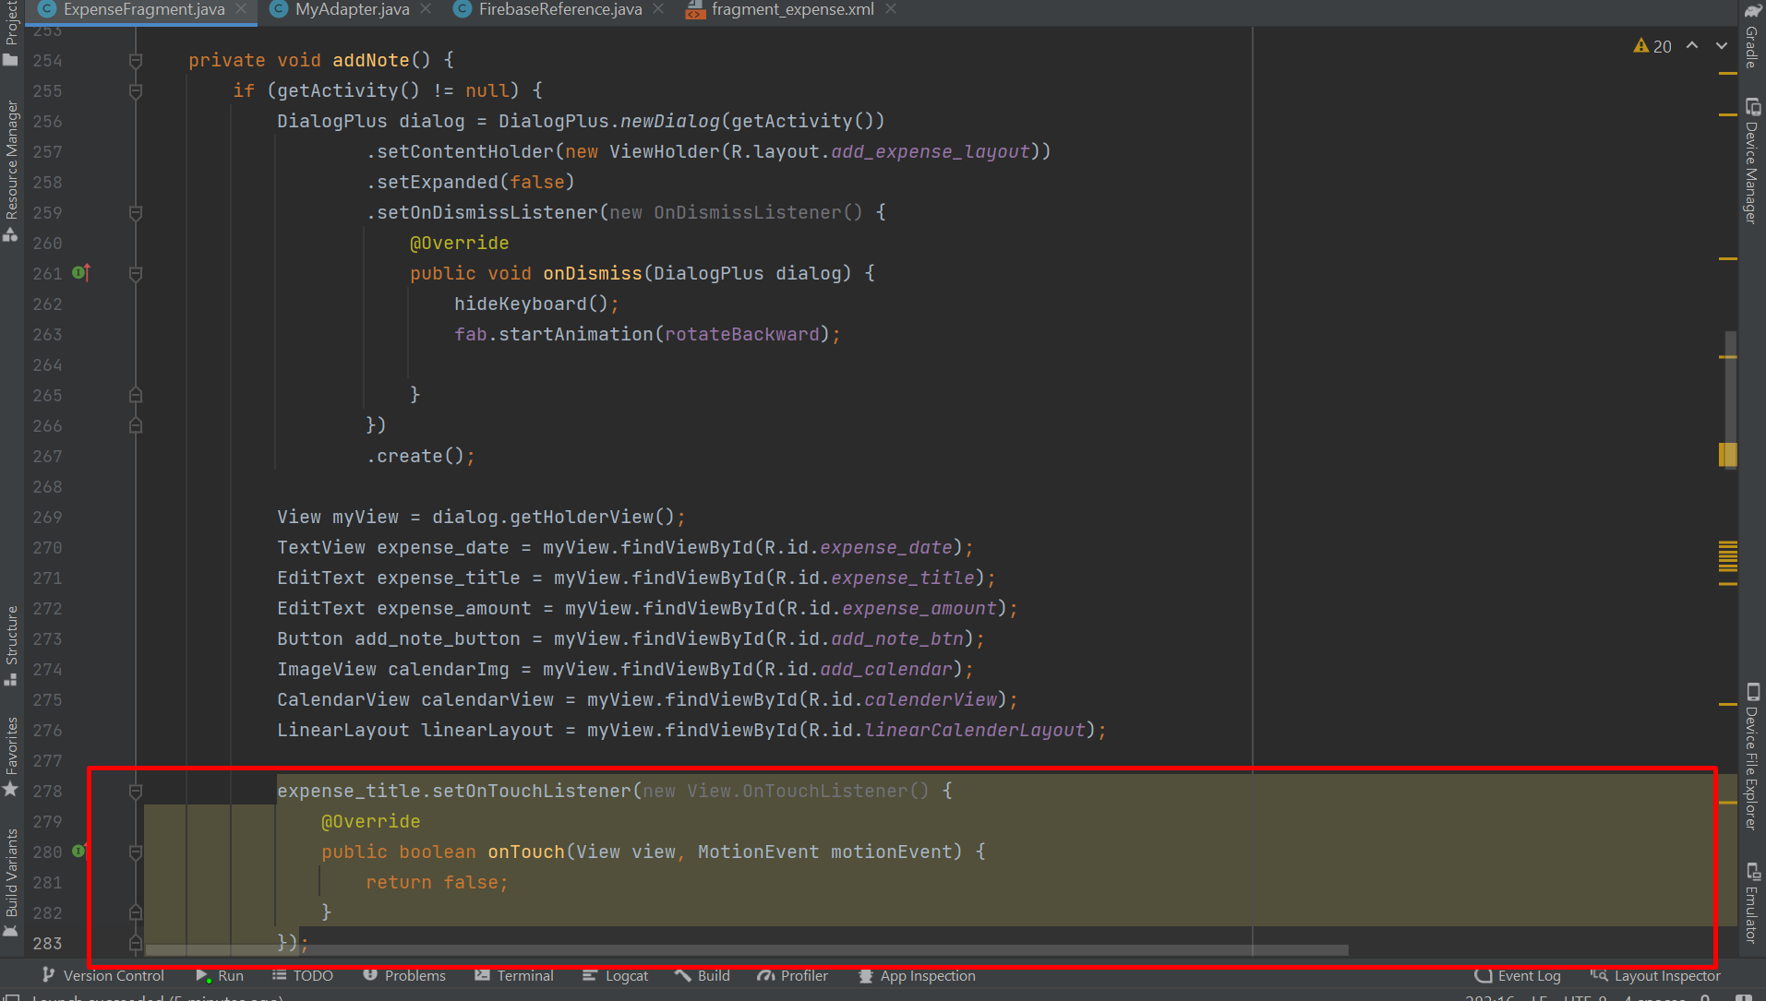Open the Layout Inspector panel
Image resolution: width=1766 pixels, height=1001 pixels.
point(1655,975)
